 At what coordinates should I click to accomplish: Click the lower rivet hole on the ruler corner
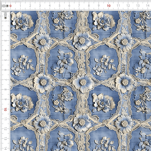(x=5, y=18)
